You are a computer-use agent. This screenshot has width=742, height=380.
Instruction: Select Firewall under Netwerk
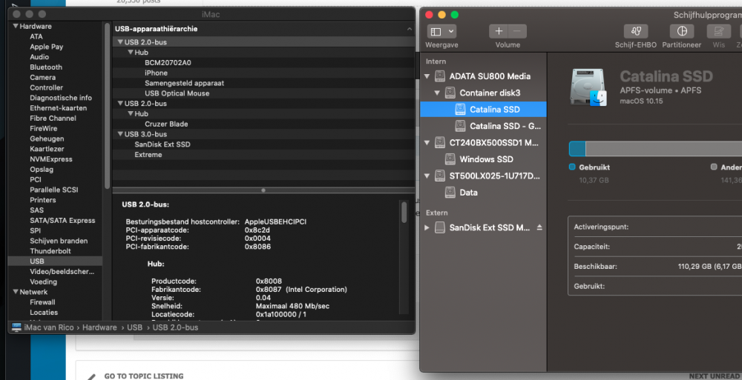click(42, 302)
